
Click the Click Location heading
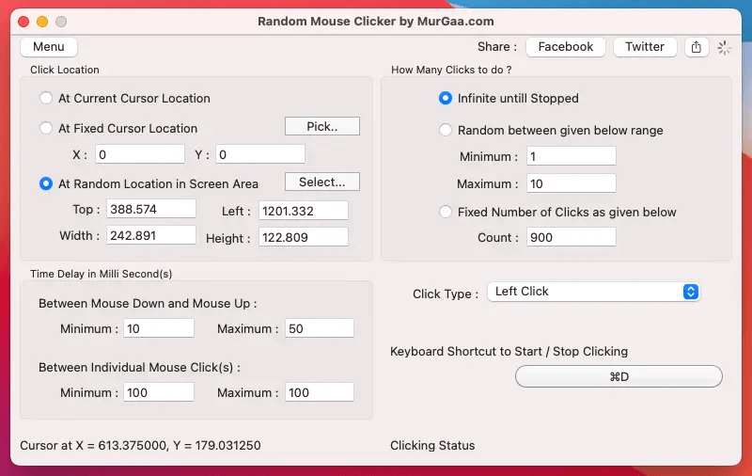click(65, 70)
